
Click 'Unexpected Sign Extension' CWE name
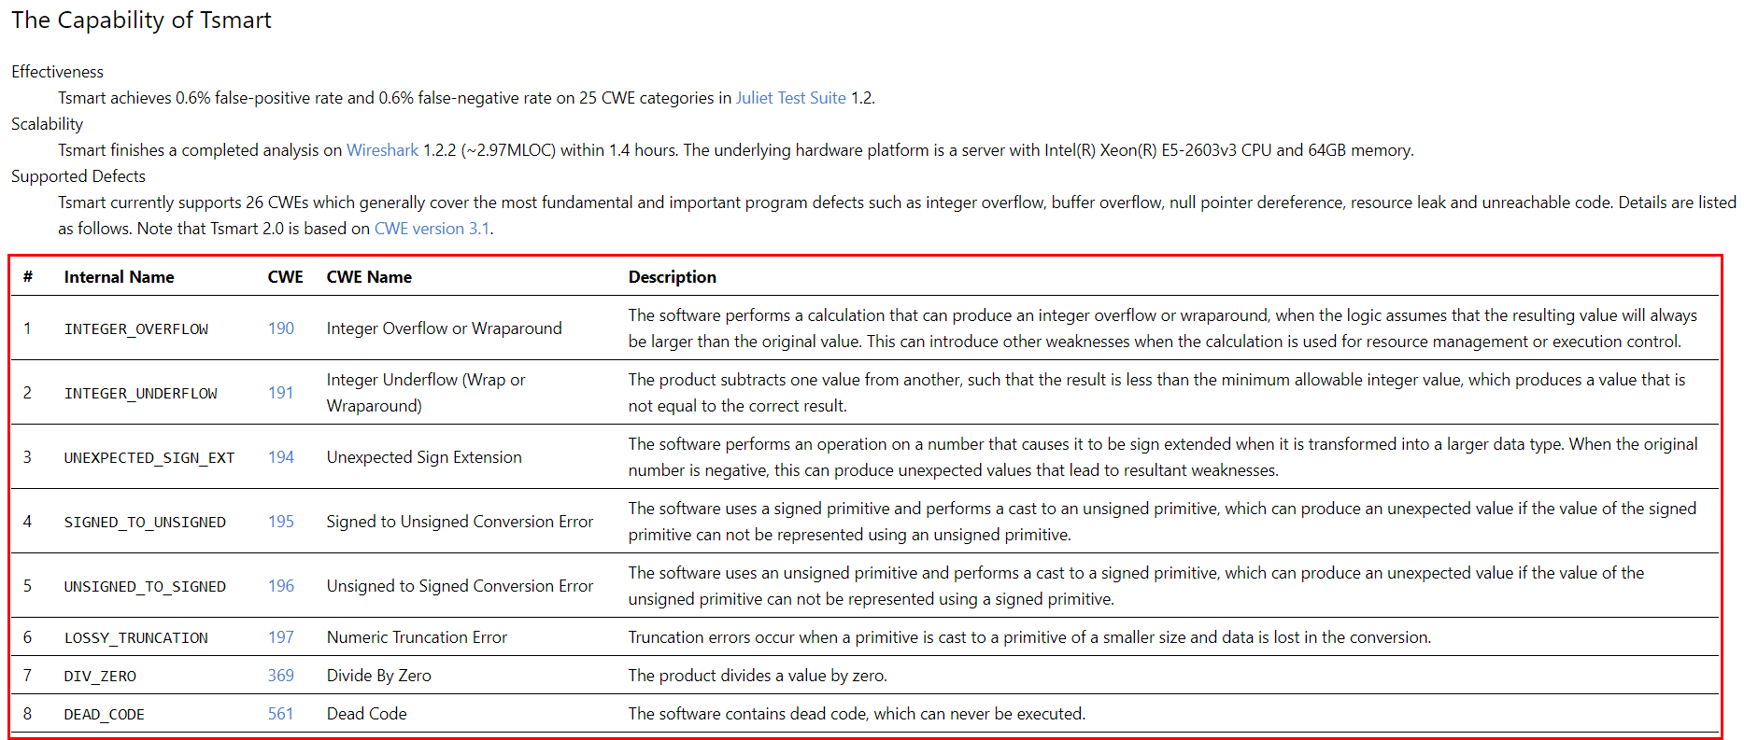point(424,457)
